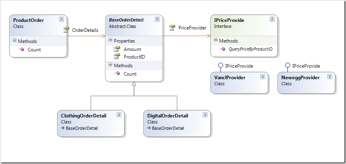Click BaseOrderDetail base type in ClothingOrderDetail
The image size is (346, 164).
pos(82,128)
